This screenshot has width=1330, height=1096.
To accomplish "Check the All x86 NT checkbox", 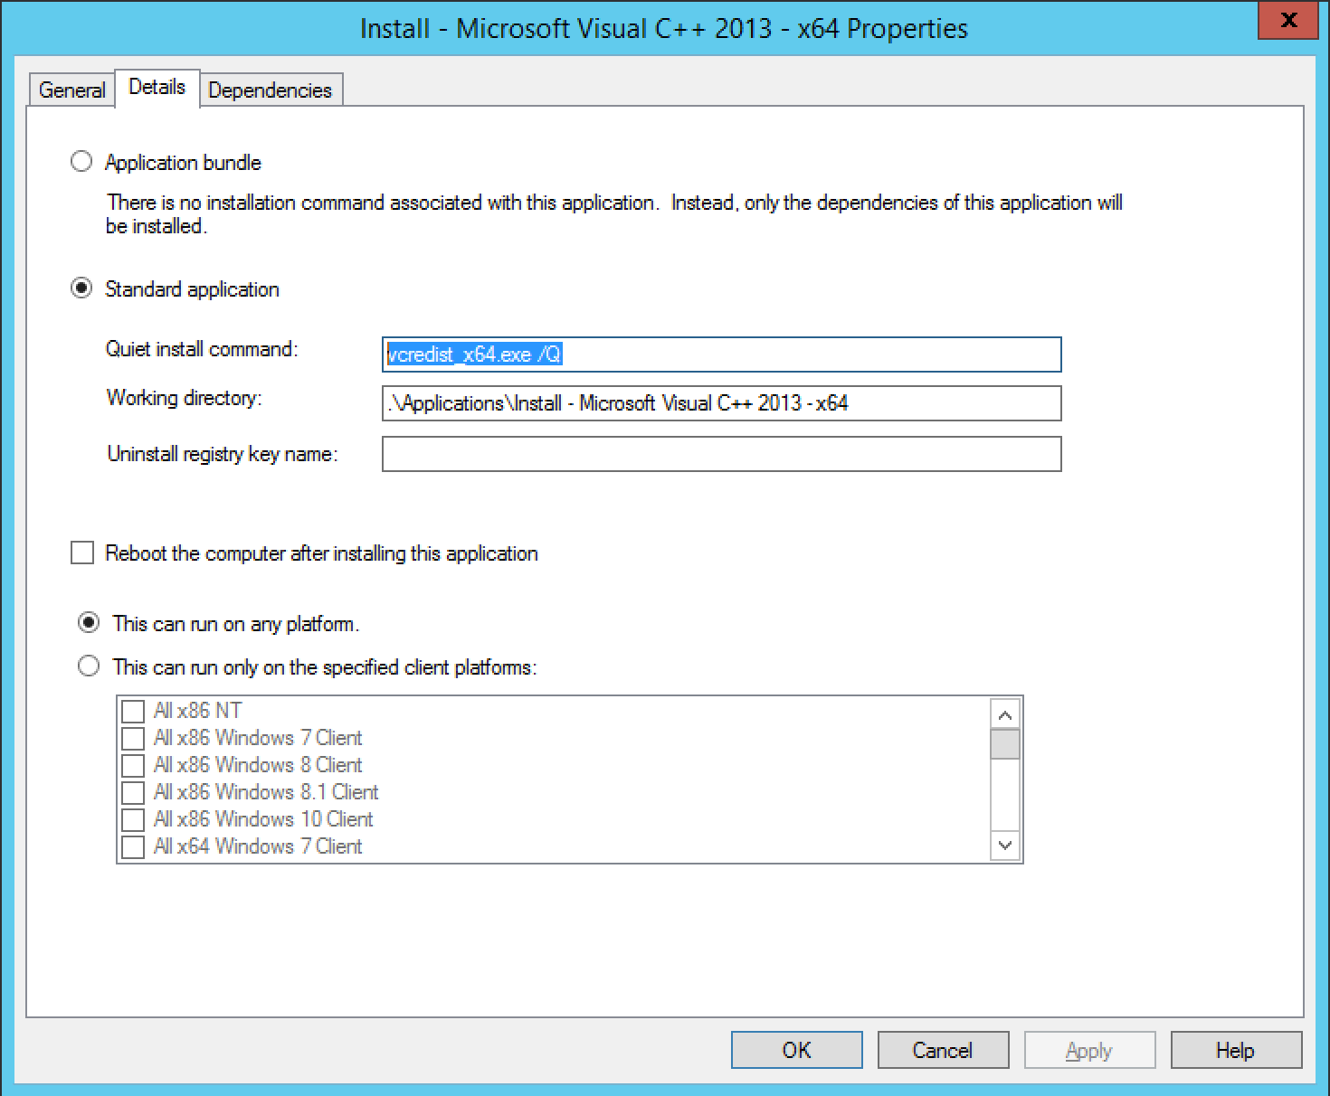I will (x=133, y=712).
